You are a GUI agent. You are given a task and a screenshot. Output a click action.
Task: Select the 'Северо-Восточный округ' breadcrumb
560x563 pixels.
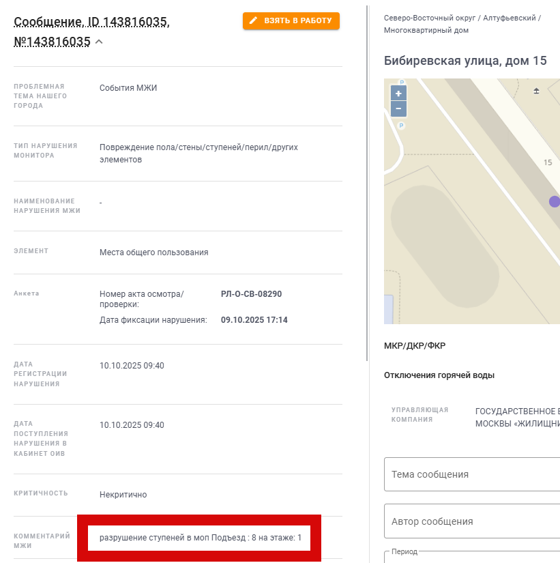430,18
